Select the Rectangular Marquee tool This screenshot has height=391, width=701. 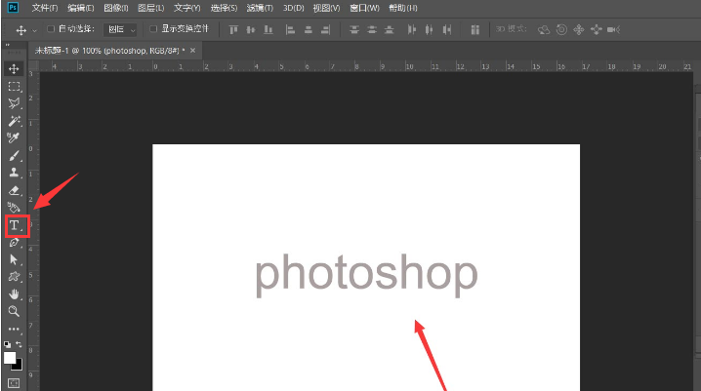(14, 87)
